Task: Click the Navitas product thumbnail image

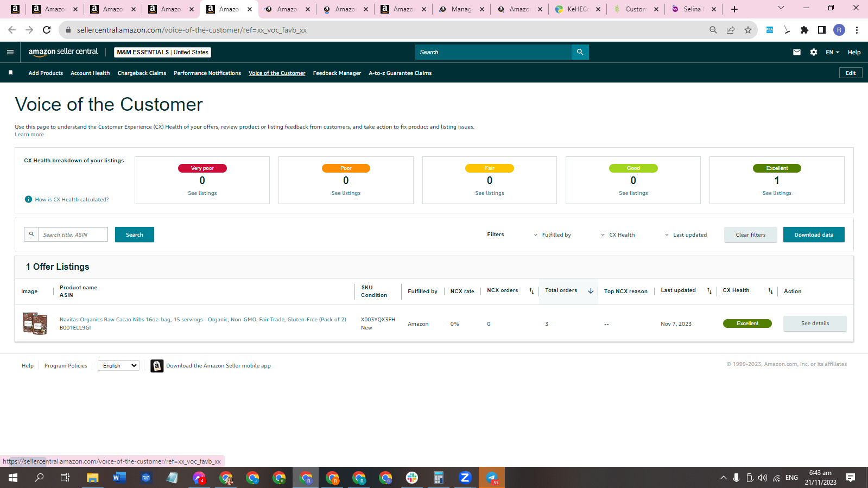Action: pyautogui.click(x=35, y=324)
